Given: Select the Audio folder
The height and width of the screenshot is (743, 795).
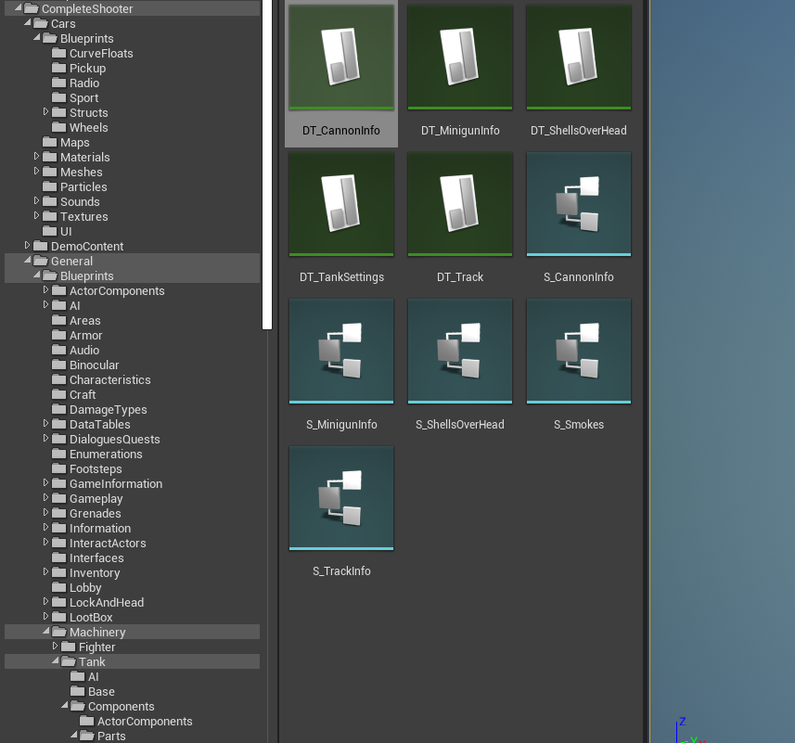Looking at the screenshot, I should pos(75,351).
